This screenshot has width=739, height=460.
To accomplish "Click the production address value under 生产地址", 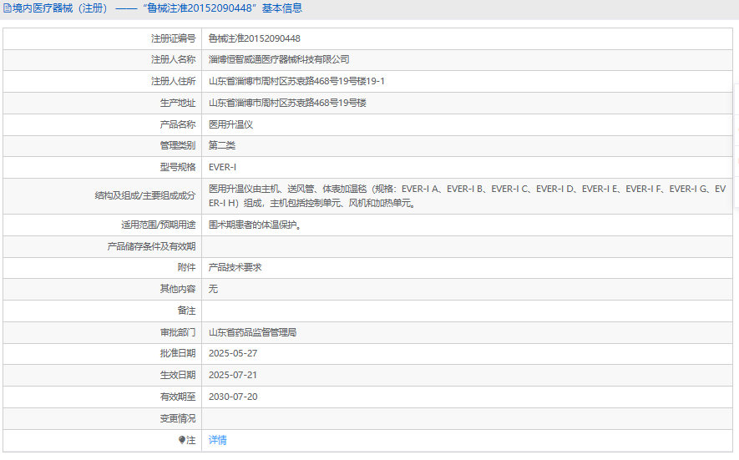I will [x=287, y=103].
